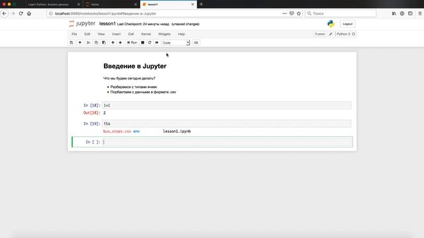Show site information icon in address bar
Viewport: 424px width, 238px height.
click(x=50, y=13)
